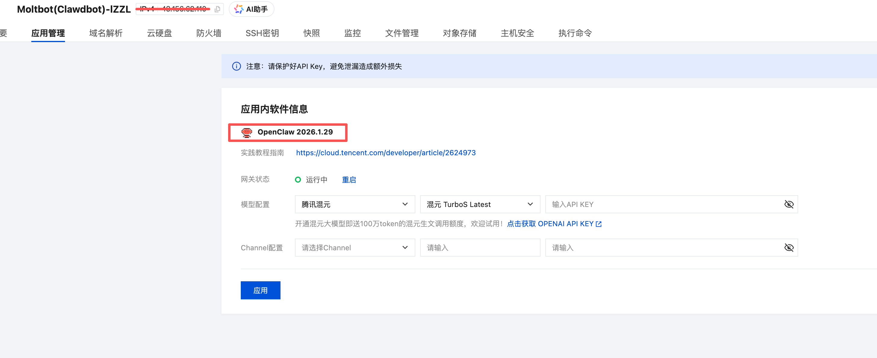Click the info icon in the API Key warning banner
Viewport: 877px width, 358px height.
click(x=236, y=66)
